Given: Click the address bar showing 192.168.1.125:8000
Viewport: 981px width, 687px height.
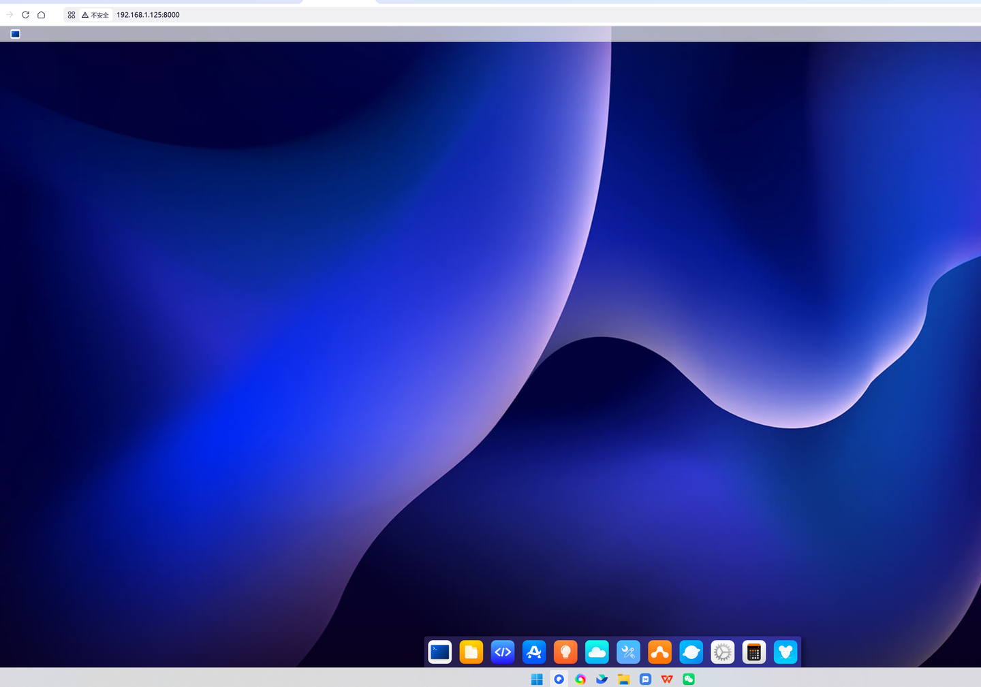Looking at the screenshot, I should [148, 15].
